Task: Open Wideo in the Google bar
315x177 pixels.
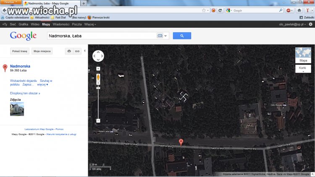Action: [x=35, y=24]
